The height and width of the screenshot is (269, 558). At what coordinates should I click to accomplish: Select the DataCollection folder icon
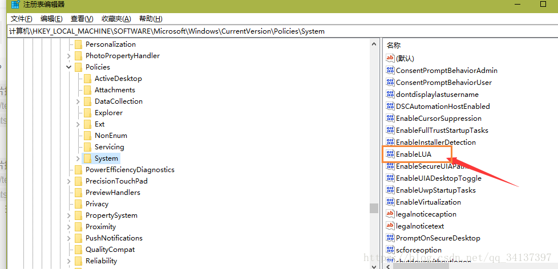[x=87, y=101]
